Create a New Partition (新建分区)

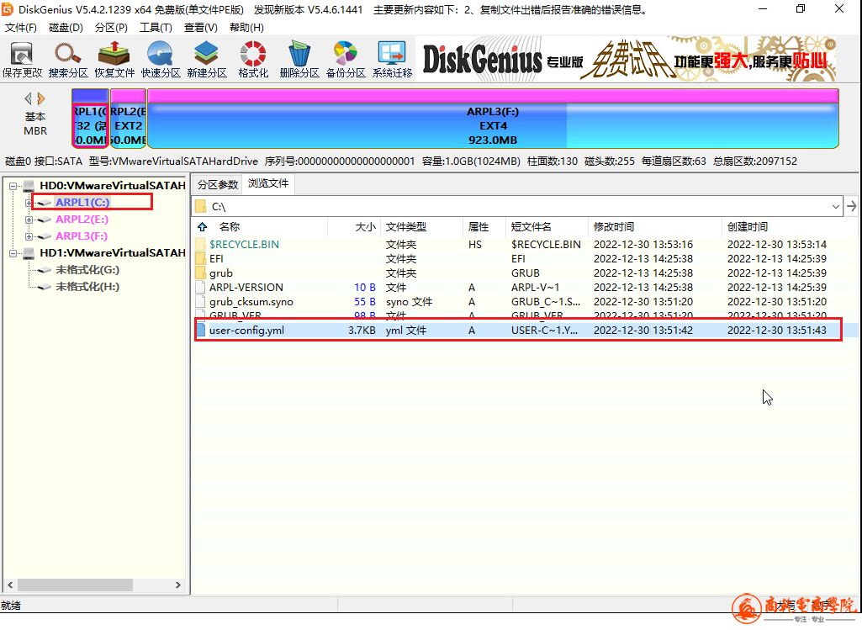[x=207, y=60]
